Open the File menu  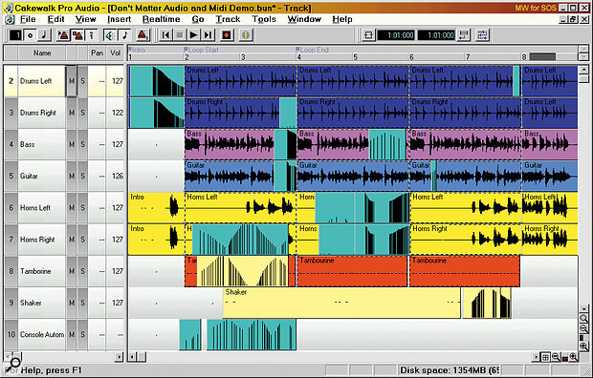coord(28,19)
